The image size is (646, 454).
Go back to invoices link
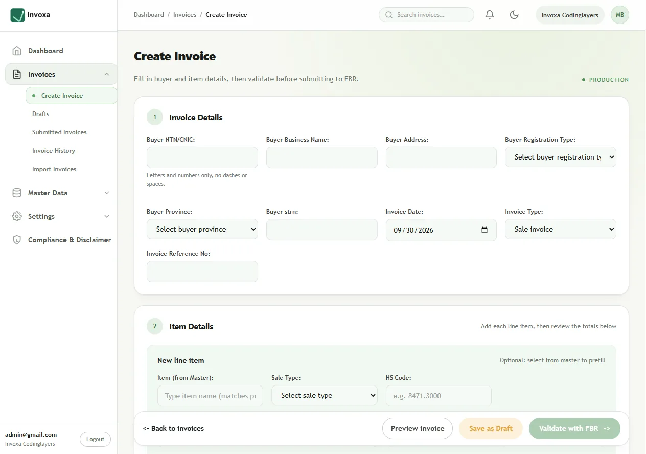173,428
